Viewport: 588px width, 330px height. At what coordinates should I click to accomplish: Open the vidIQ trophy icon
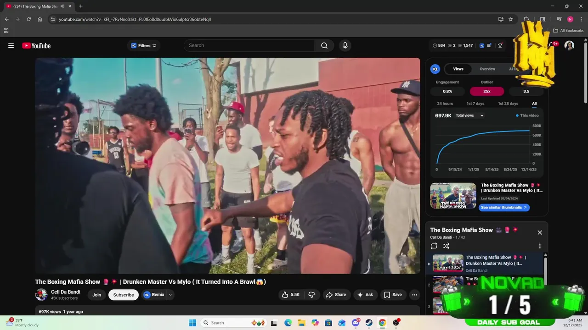500,45
